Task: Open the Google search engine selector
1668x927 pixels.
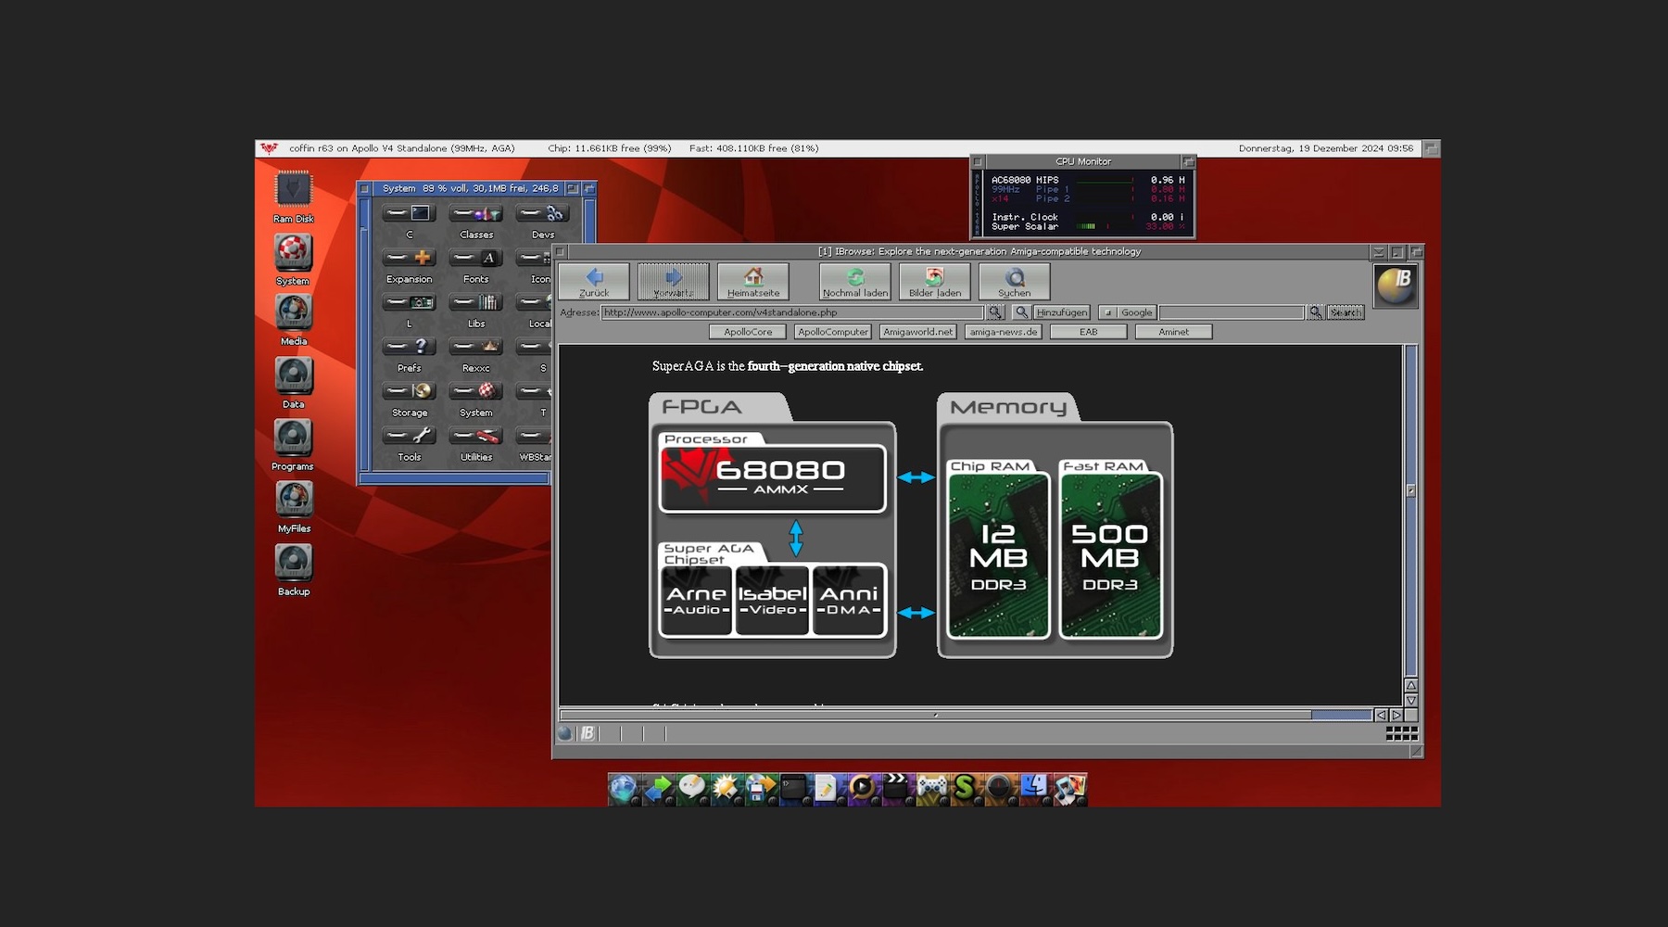Action: [x=1128, y=312]
